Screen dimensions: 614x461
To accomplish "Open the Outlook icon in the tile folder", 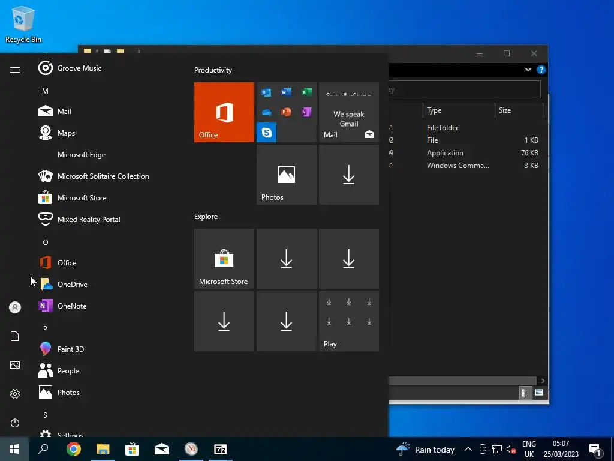I will pos(266,92).
